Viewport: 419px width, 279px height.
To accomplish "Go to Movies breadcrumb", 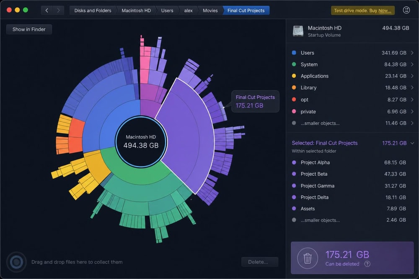I will (210, 10).
